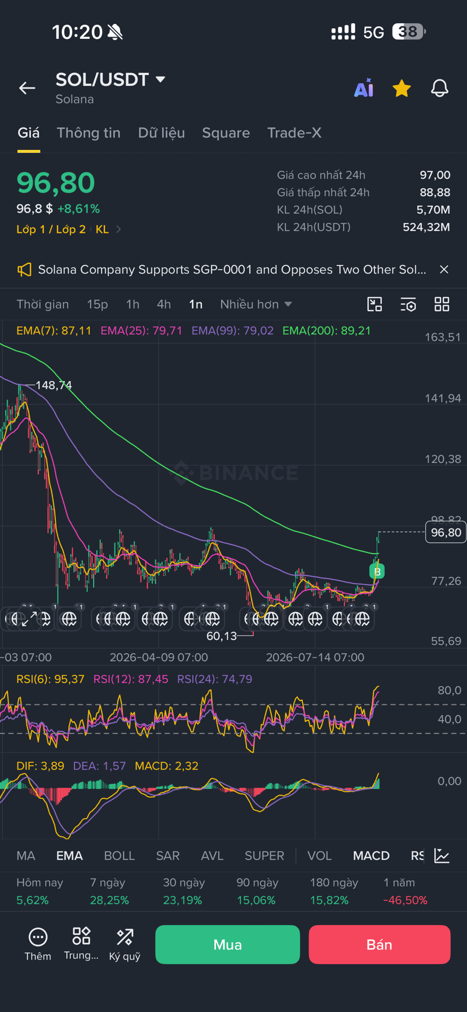The image size is (467, 1012).
Task: Open the Thêm more options icon
Action: pyautogui.click(x=38, y=944)
